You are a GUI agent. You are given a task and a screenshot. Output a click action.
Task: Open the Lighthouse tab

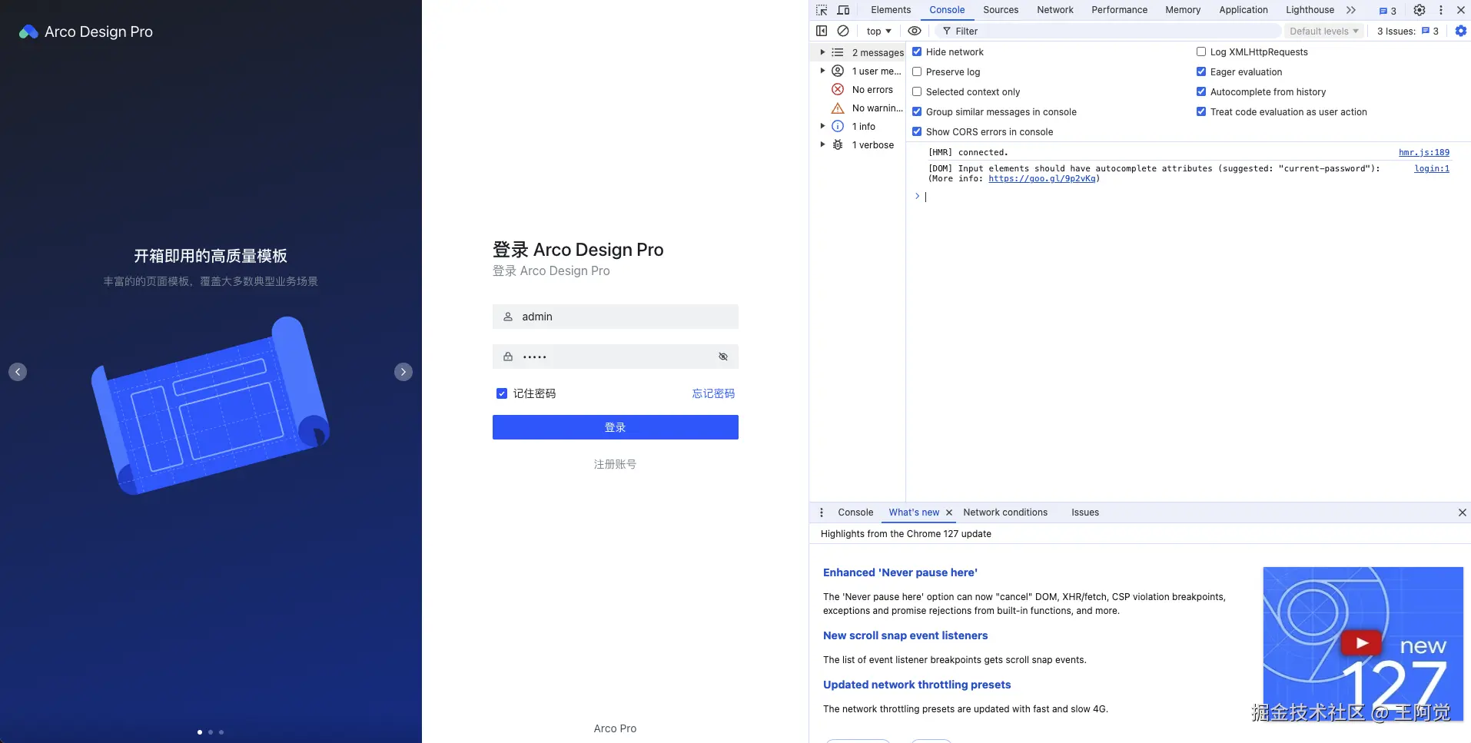click(1310, 10)
